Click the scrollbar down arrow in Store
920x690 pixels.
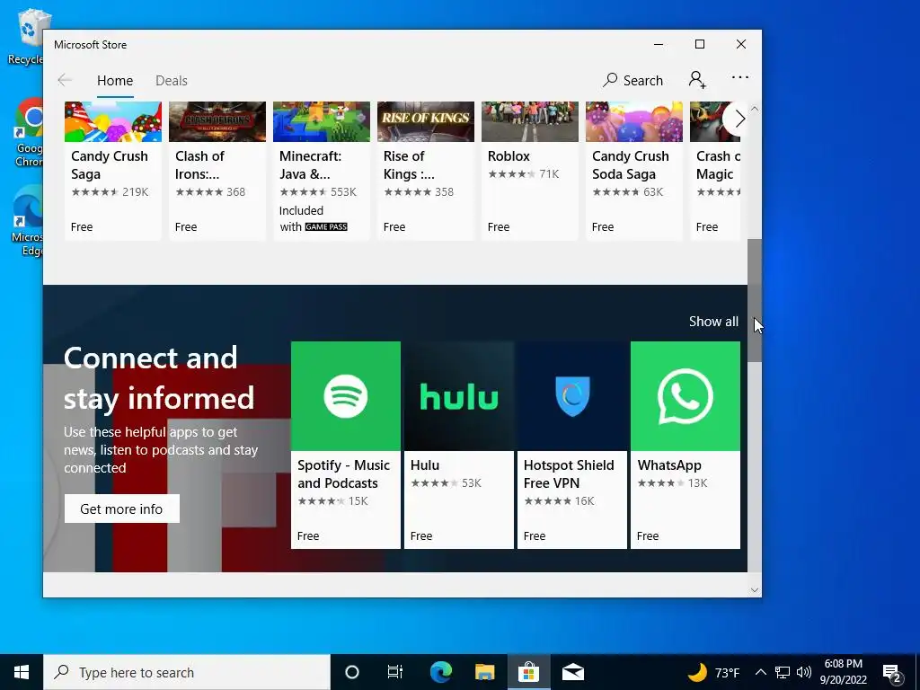pos(755,590)
